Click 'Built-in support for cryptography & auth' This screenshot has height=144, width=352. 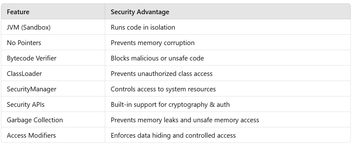click(x=170, y=104)
